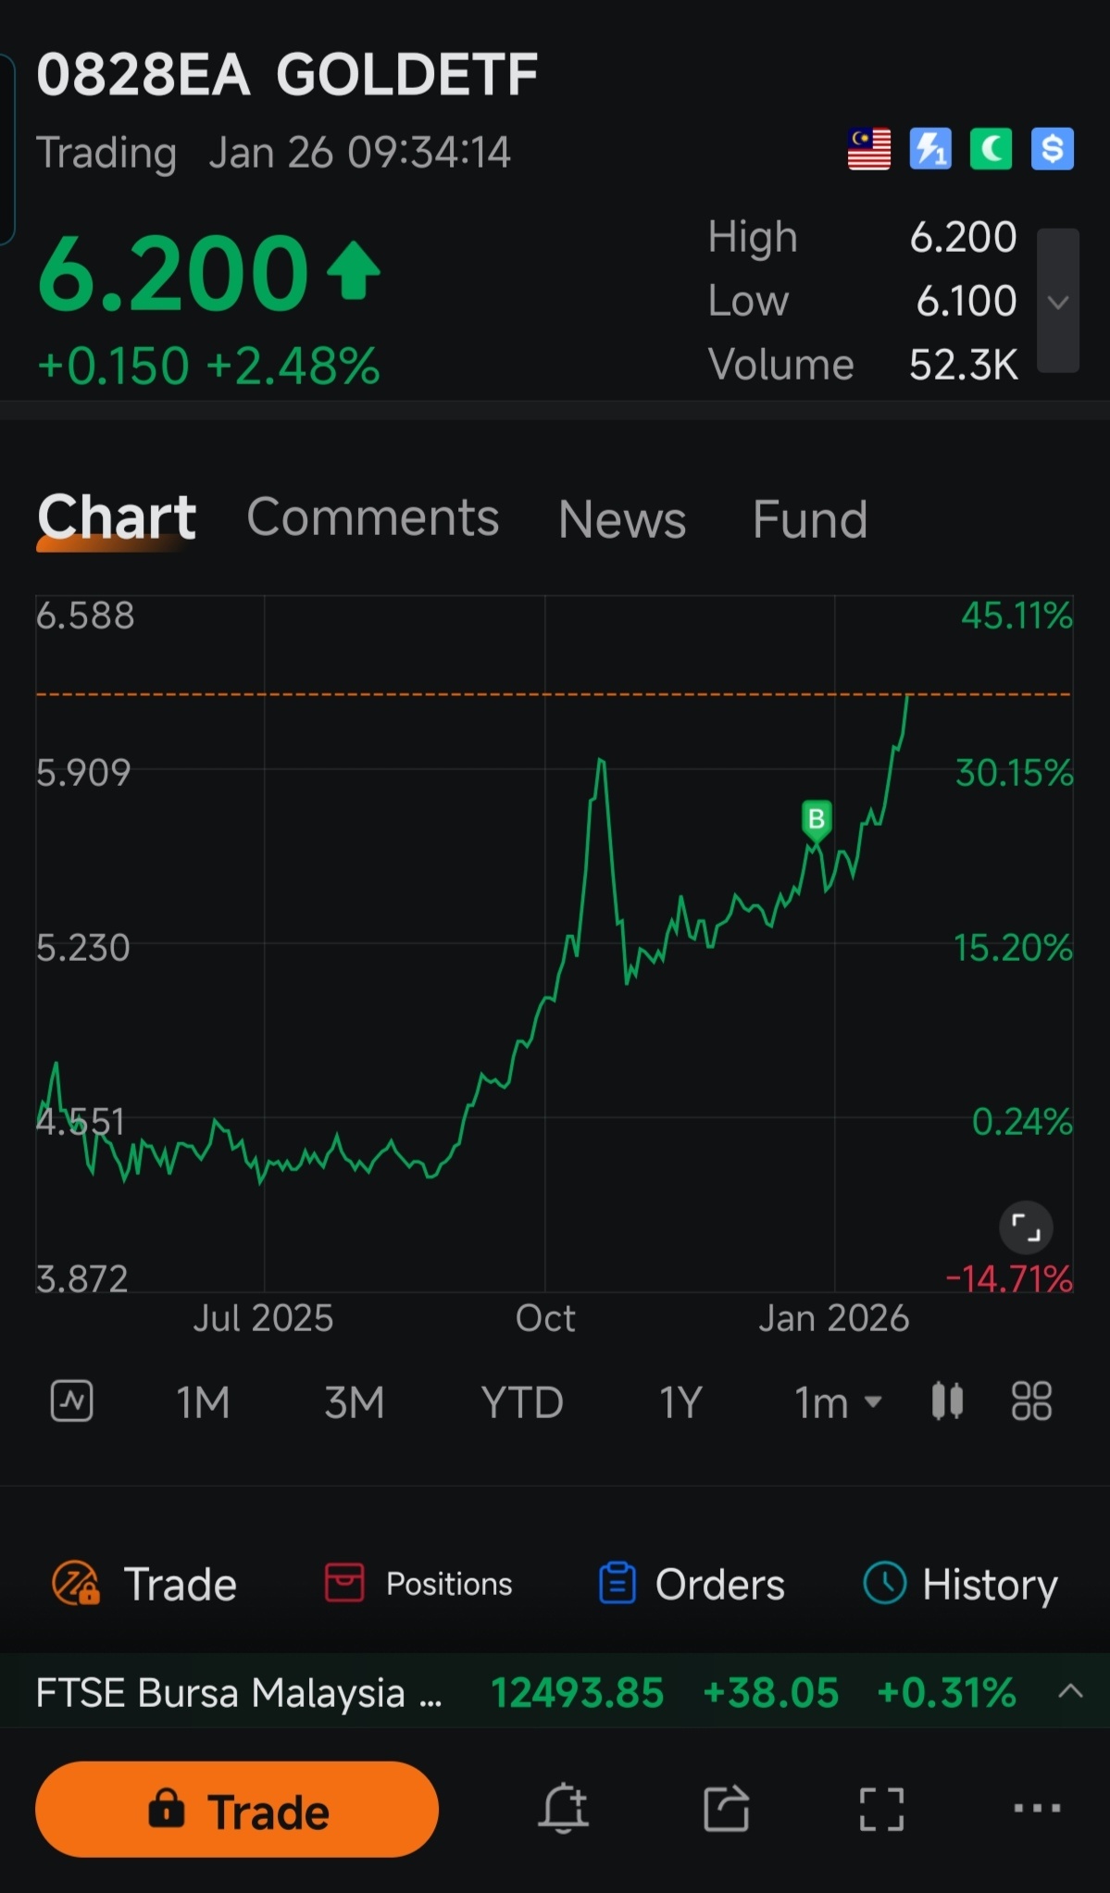
Task: Tap the intraday line chart icon
Action: click(x=71, y=1401)
